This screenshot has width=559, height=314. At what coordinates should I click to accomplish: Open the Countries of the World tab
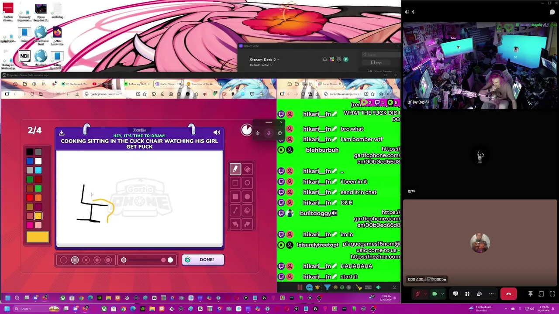tap(200, 84)
